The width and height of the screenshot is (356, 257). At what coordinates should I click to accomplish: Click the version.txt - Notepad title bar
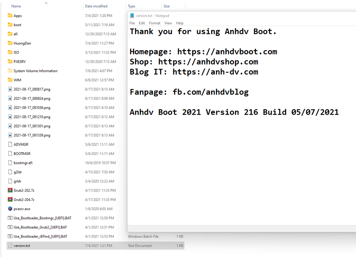click(x=241, y=16)
